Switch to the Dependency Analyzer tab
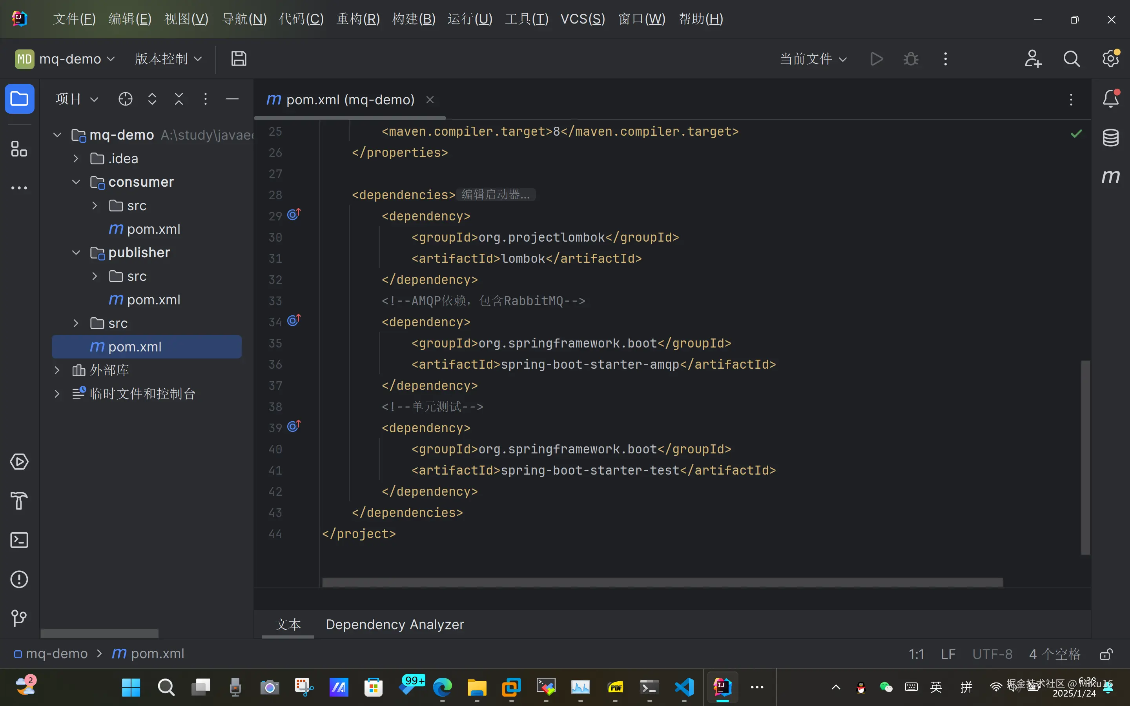The image size is (1130, 706). coord(395,624)
